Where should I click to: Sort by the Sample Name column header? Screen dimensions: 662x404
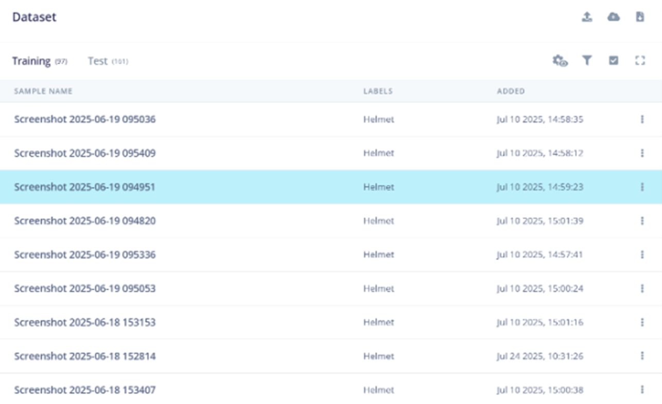pos(43,91)
